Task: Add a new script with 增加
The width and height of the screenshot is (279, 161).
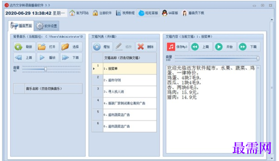Action: (x=102, y=47)
